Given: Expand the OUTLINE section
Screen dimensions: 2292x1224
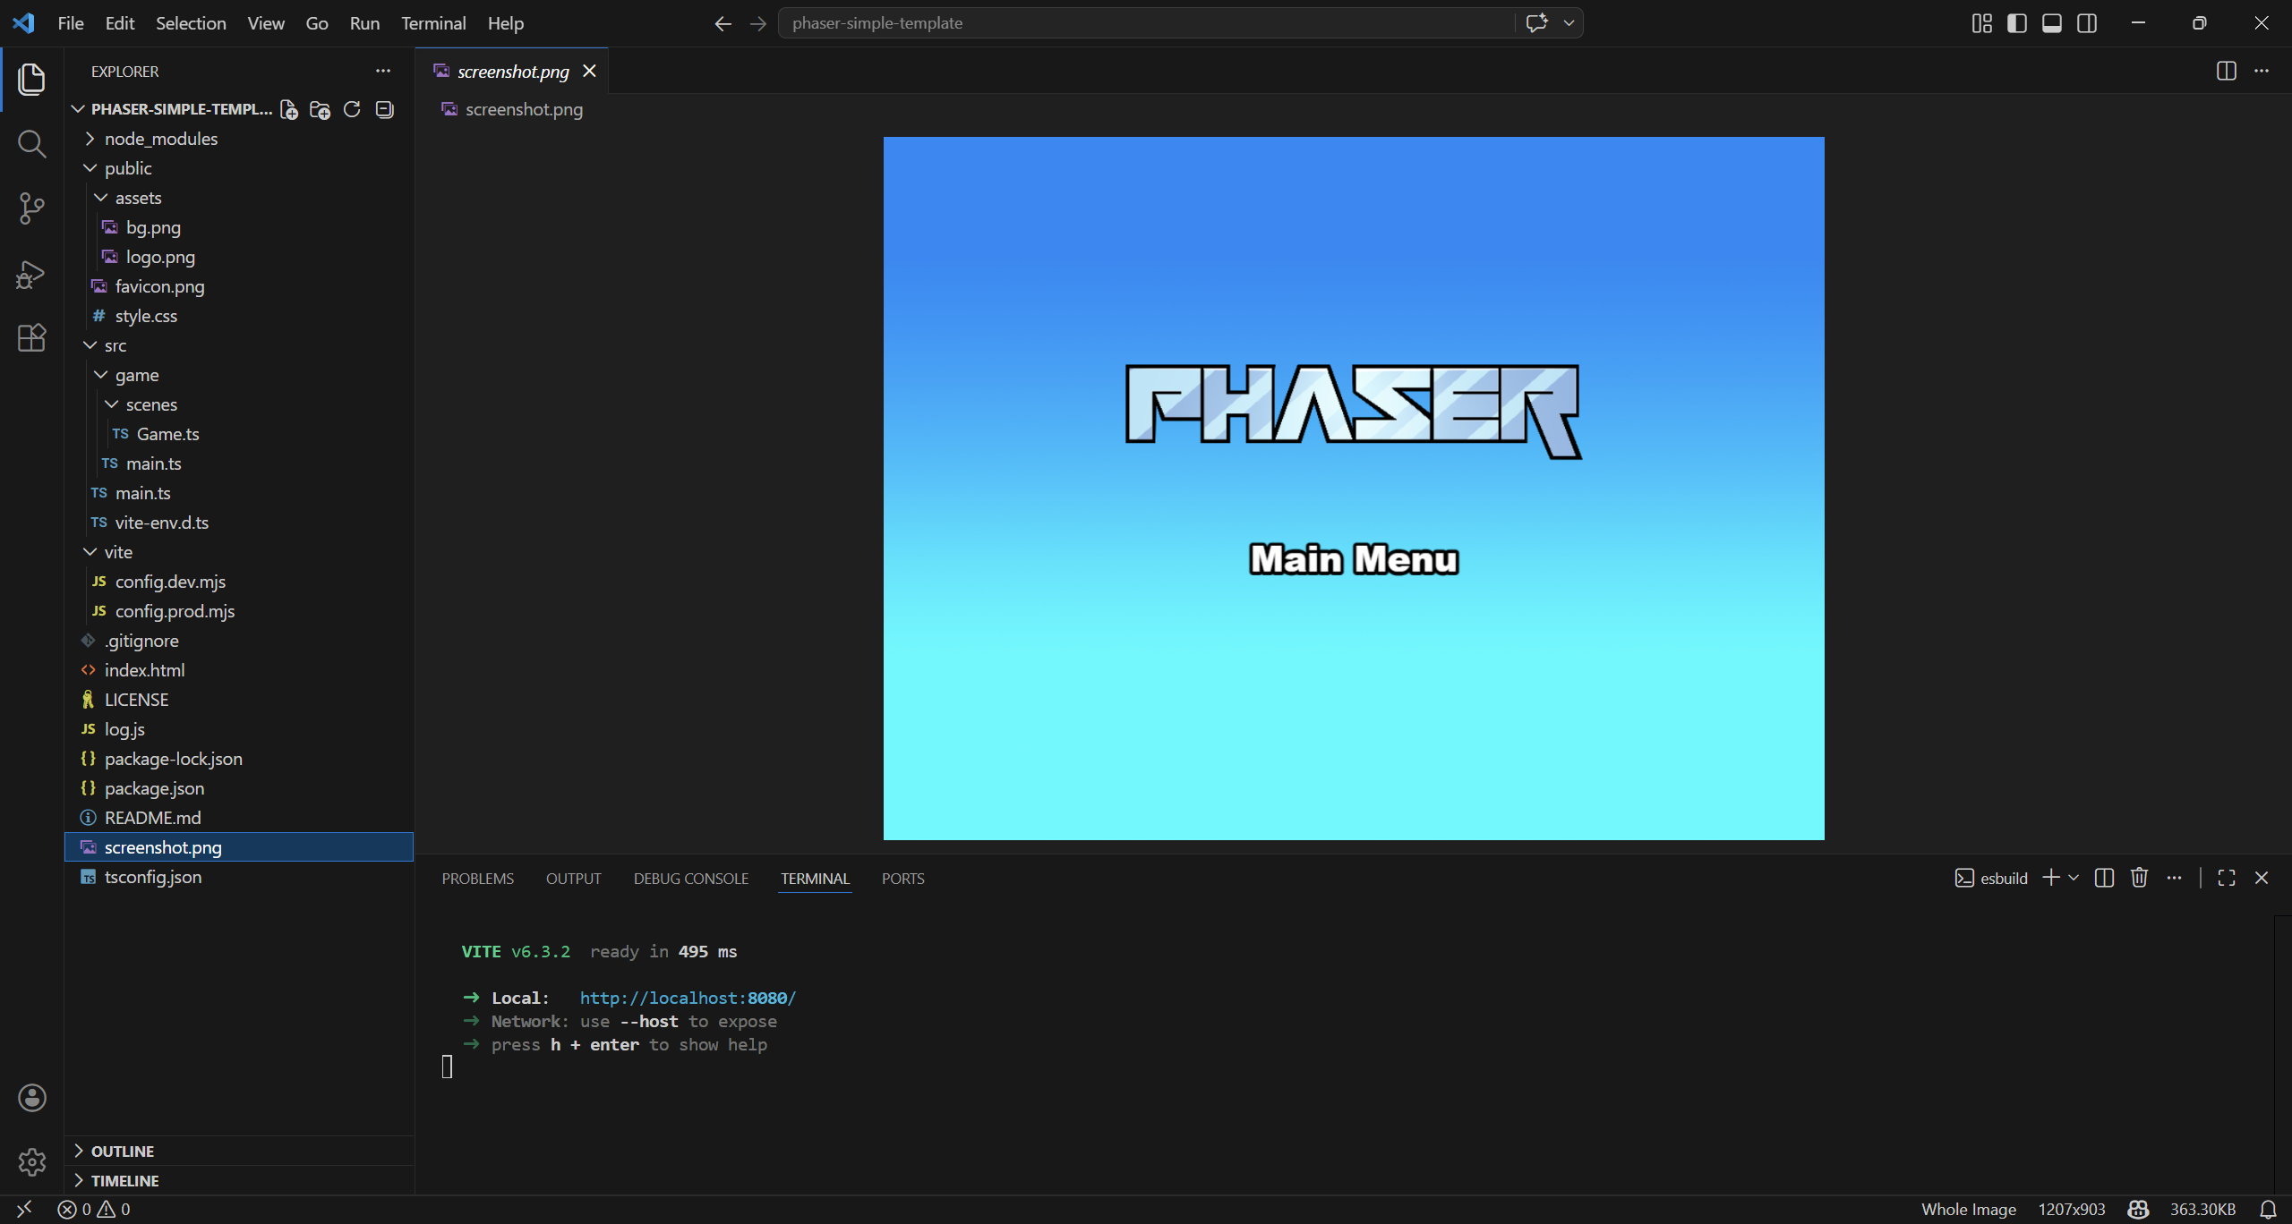Looking at the screenshot, I should click(x=123, y=1151).
